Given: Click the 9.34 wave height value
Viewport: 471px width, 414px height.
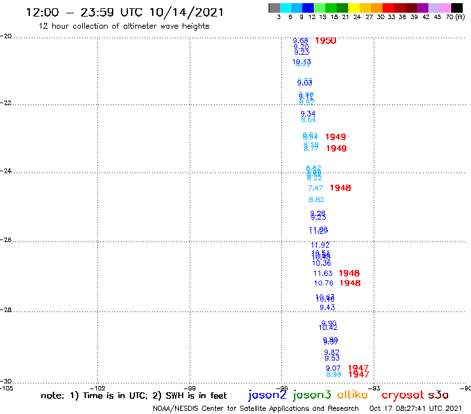Looking at the screenshot, I should coord(308,113).
